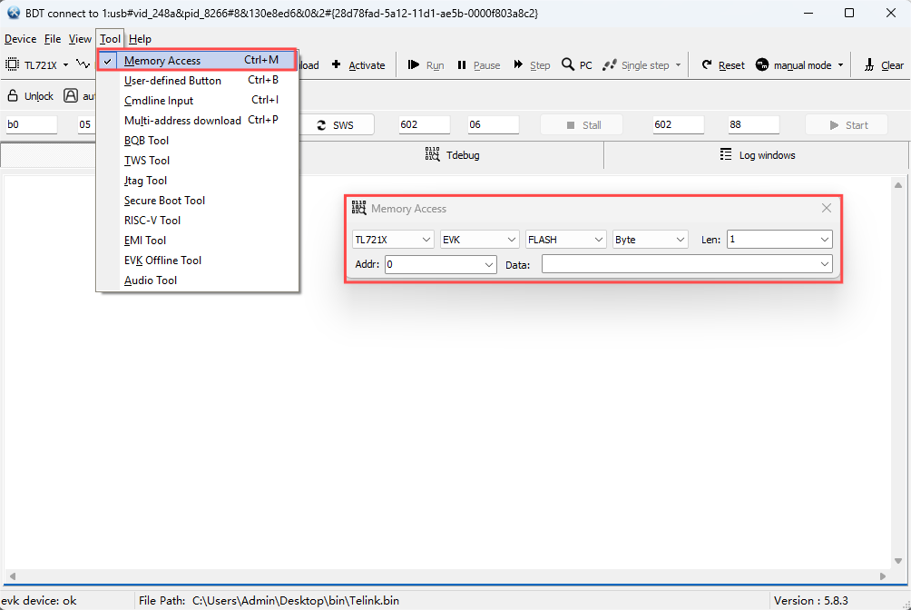Click the auto 'A' icon beside Unlock
Screen dimensions: 911x610
coord(71,95)
